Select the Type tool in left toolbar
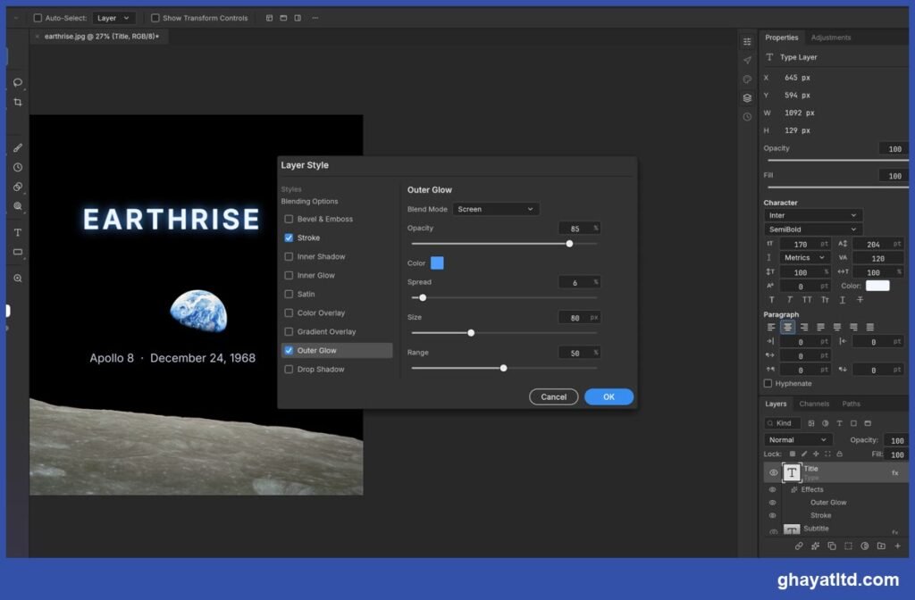This screenshot has width=915, height=600. coord(18,232)
